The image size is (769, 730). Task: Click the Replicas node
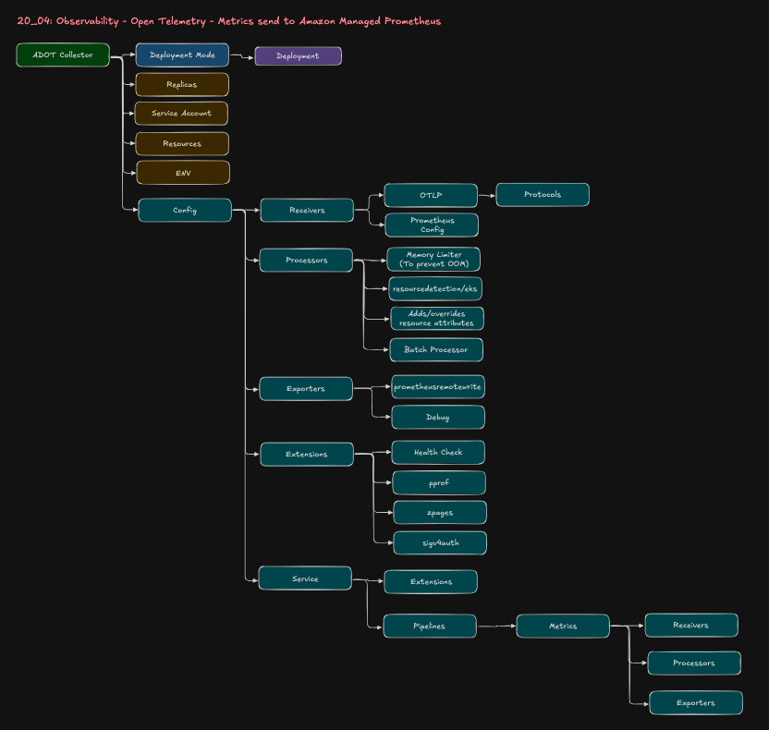[181, 84]
